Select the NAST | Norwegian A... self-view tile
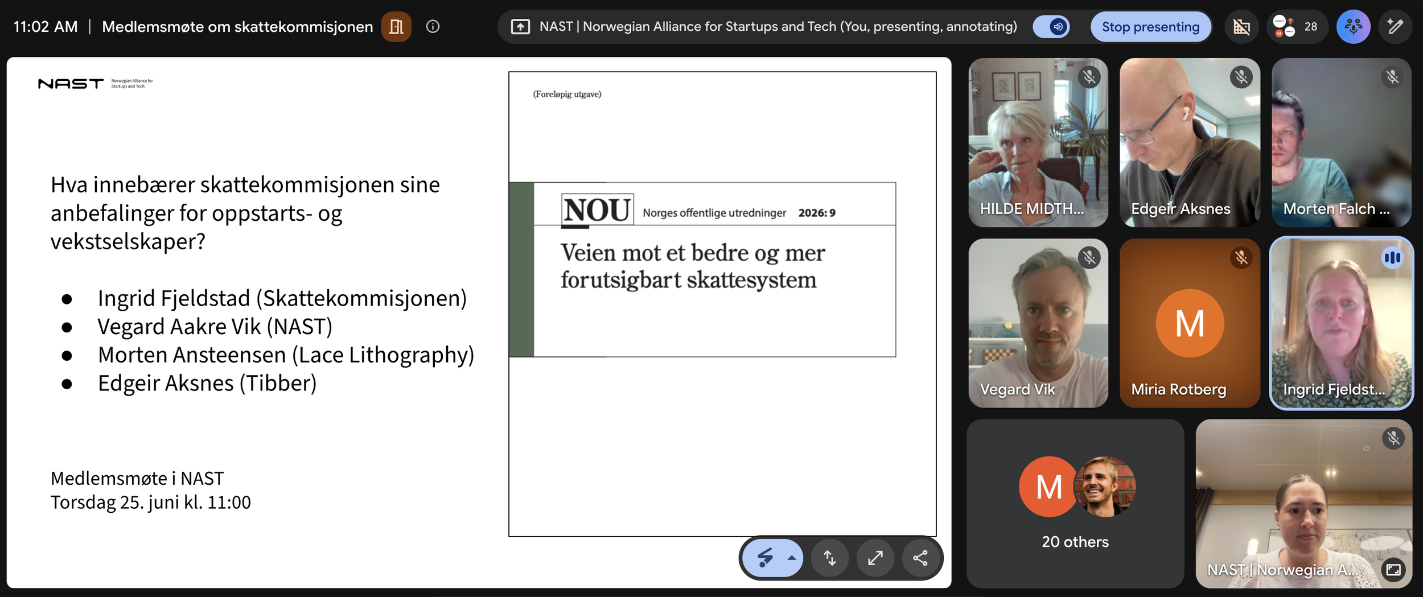This screenshot has height=597, width=1423. (x=1303, y=504)
